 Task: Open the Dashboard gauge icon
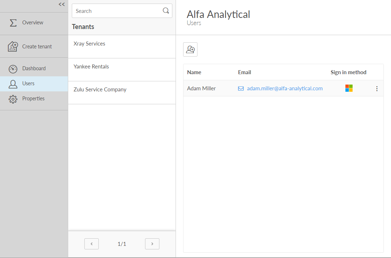pos(13,69)
